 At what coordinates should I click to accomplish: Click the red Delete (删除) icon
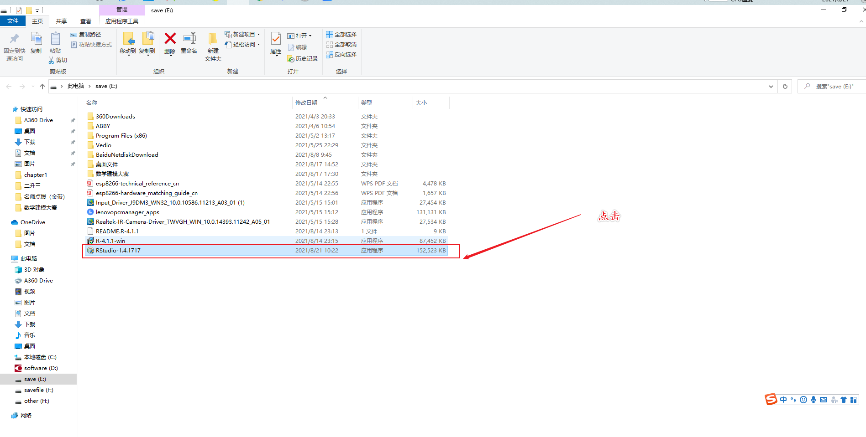170,38
